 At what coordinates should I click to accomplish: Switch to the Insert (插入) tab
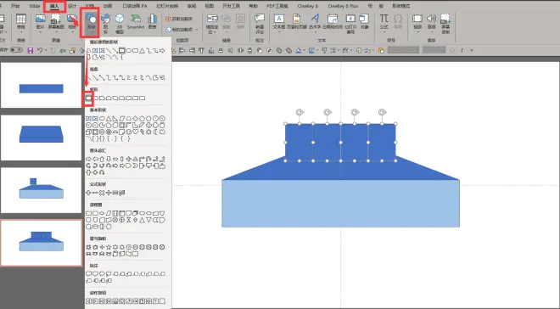(54, 6)
